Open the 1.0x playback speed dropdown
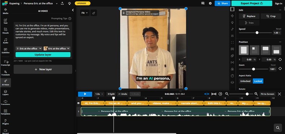This screenshot has height=134, width=285. [x=99, y=94]
